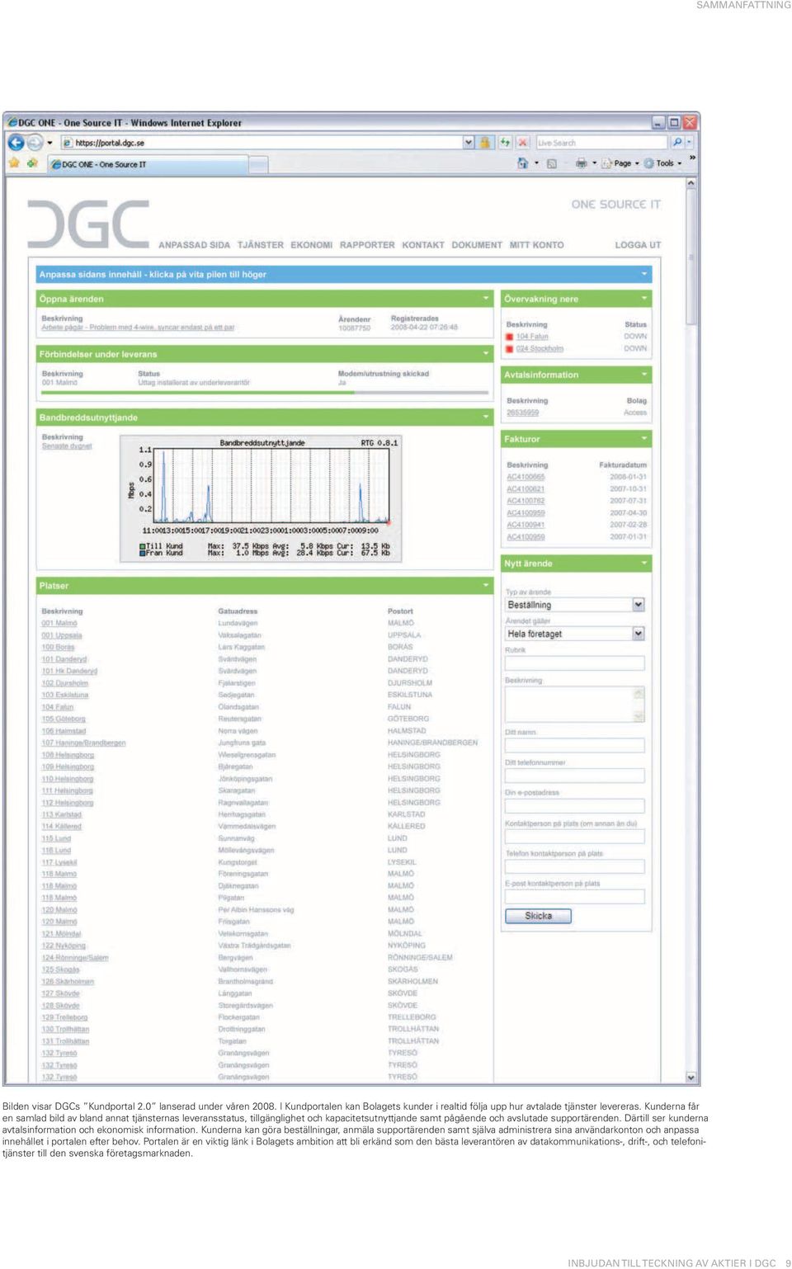Click the delivery progress bar for 001 Malmö
792x1269 pixels.
(x=264, y=393)
